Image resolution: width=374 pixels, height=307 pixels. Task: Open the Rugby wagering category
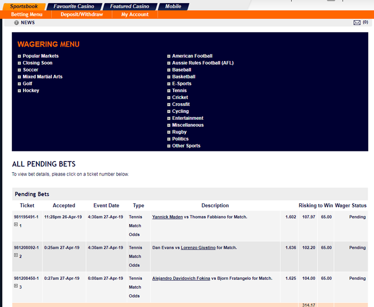(x=180, y=132)
